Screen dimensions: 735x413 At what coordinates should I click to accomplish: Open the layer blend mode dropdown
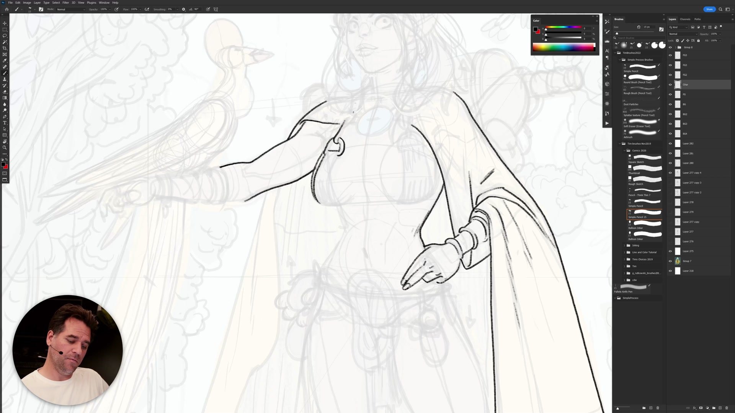(683, 34)
